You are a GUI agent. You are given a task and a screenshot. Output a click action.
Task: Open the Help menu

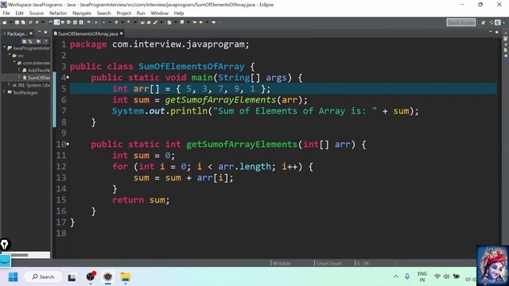click(179, 14)
